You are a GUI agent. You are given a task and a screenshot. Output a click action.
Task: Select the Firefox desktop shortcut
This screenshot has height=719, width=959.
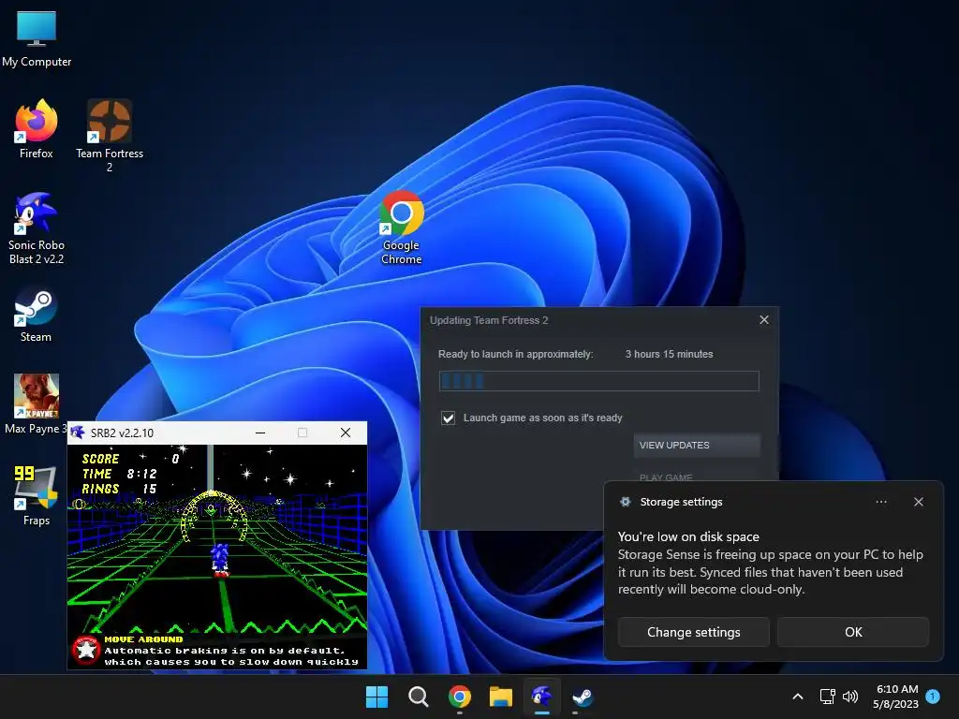pos(37,129)
